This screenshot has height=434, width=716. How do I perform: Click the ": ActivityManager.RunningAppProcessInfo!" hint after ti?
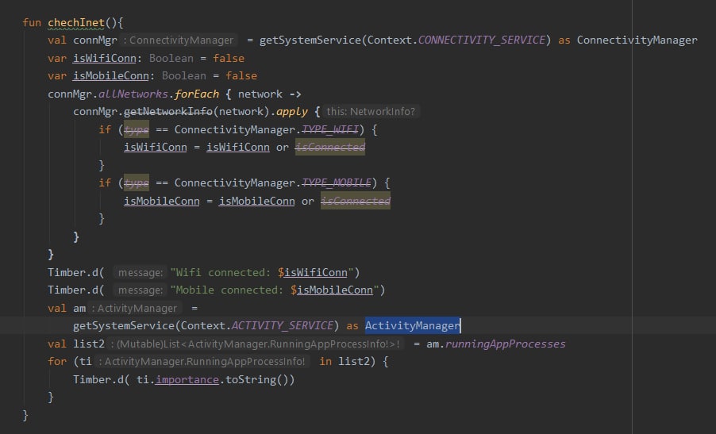[202, 362]
